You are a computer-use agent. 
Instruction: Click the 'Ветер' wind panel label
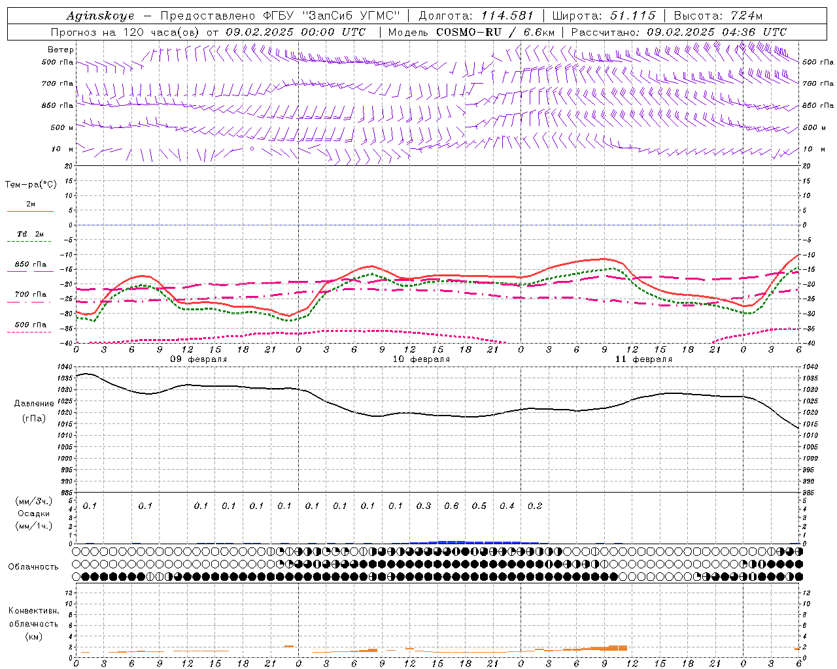(61, 50)
